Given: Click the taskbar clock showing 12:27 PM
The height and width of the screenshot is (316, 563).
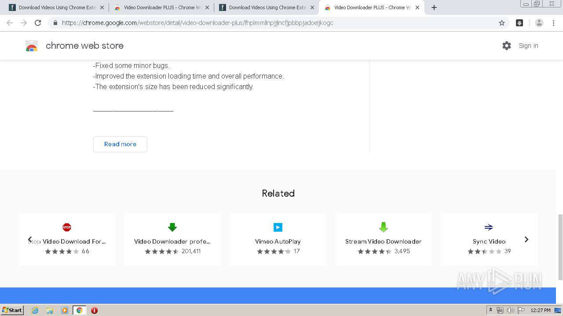Looking at the screenshot, I should click(540, 310).
